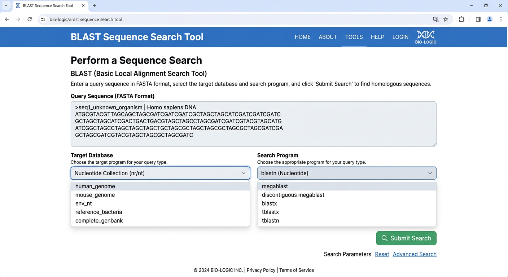The width and height of the screenshot is (508, 277).
Task: Open the browser side panel icon
Action: [478, 19]
